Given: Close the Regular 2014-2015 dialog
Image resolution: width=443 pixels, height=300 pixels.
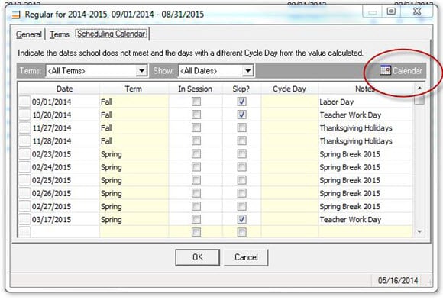Looking at the screenshot, I should pos(417,11).
